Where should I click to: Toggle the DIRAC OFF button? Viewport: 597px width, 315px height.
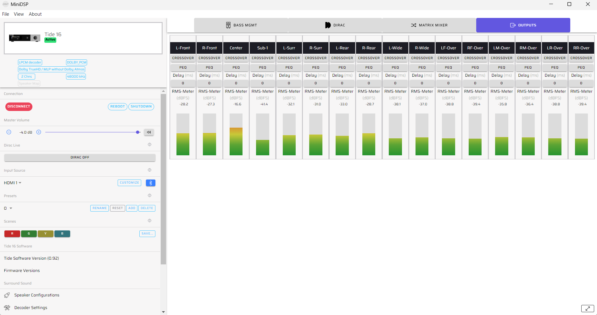click(80, 157)
